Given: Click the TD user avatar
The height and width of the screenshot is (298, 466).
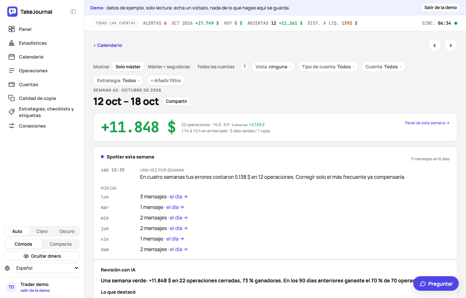Looking at the screenshot, I should coord(11,287).
